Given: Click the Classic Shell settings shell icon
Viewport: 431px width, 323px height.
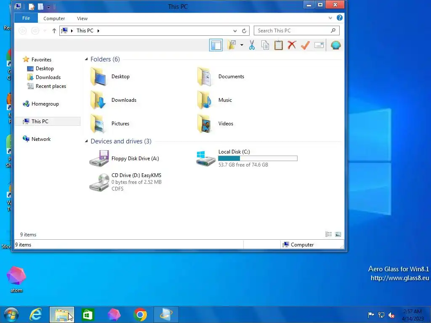Looking at the screenshot, I should click(335, 45).
